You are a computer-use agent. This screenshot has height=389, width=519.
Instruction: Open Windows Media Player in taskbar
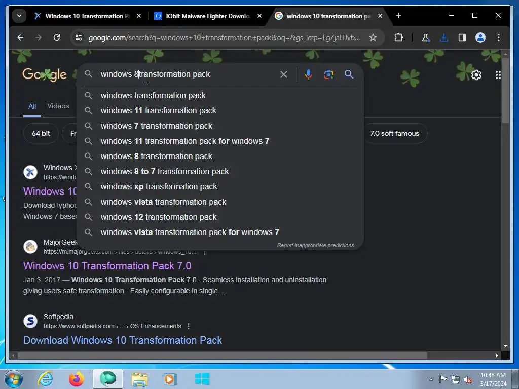click(x=171, y=379)
